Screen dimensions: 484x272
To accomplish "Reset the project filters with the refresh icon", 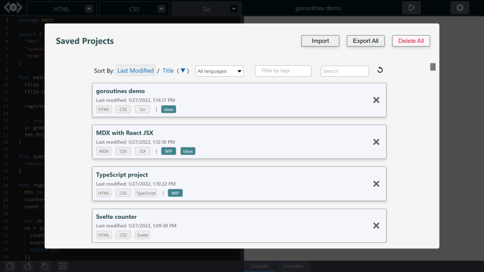I will point(380,71).
